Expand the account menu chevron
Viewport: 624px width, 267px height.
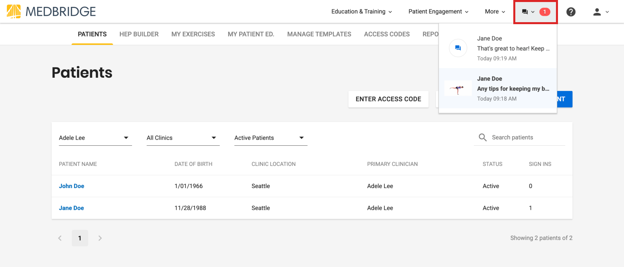pos(607,12)
